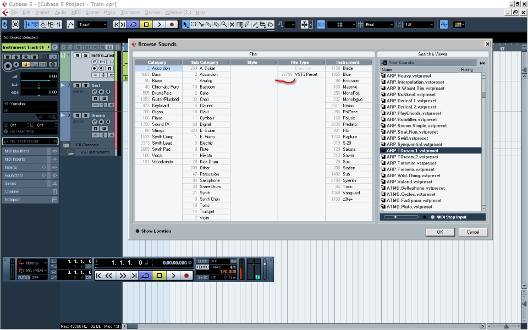Select the Scissors split tool in toolbar
The image size is (528, 330).
pos(201,24)
